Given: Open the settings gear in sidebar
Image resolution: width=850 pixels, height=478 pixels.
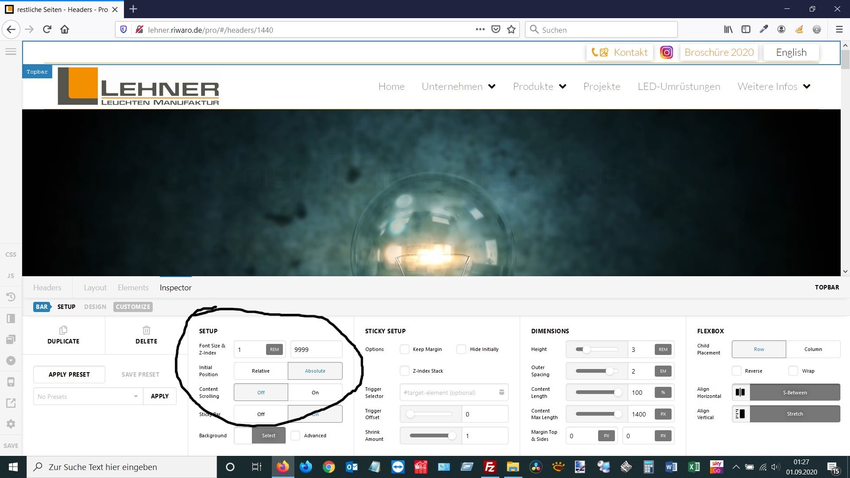Looking at the screenshot, I should pyautogui.click(x=11, y=424).
